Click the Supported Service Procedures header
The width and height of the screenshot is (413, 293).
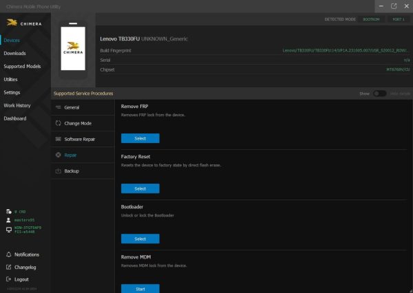(x=83, y=94)
